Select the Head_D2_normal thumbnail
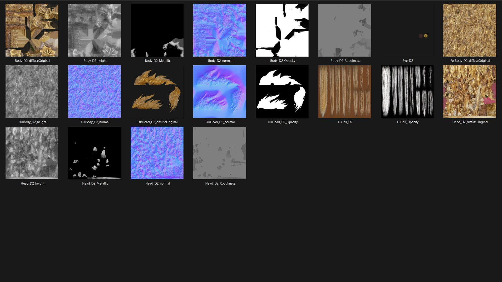Screen dimensions: 502x282 pyautogui.click(x=157, y=153)
